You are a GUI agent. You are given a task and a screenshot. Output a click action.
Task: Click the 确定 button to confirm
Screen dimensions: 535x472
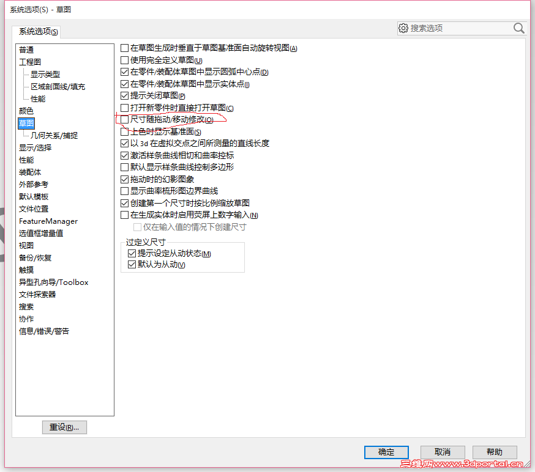click(386, 452)
